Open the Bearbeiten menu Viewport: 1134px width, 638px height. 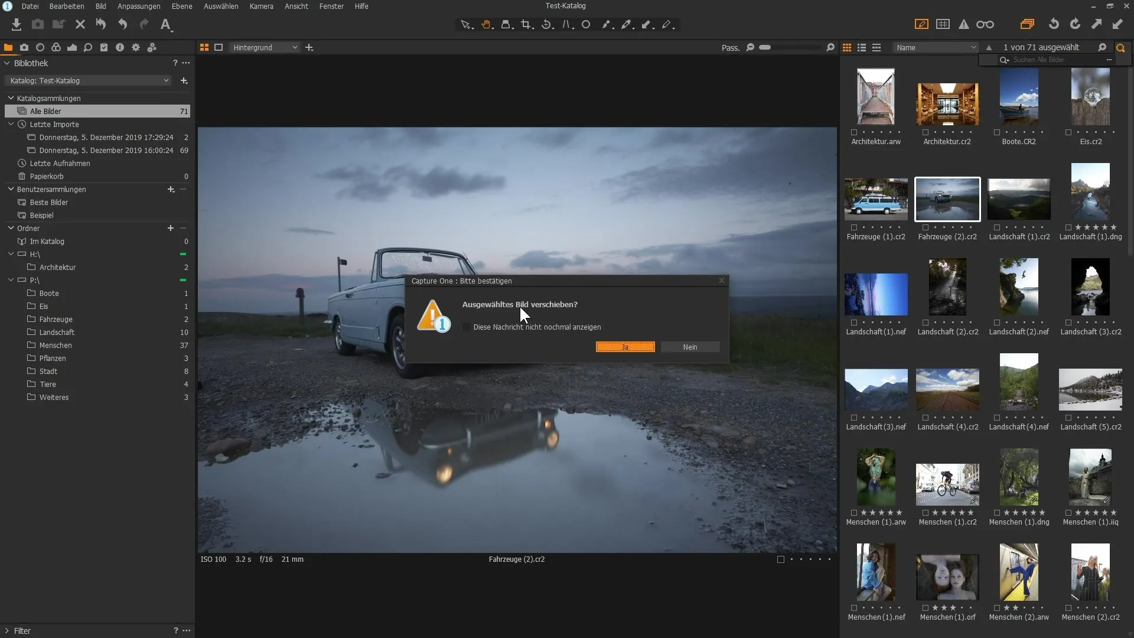[x=67, y=6]
